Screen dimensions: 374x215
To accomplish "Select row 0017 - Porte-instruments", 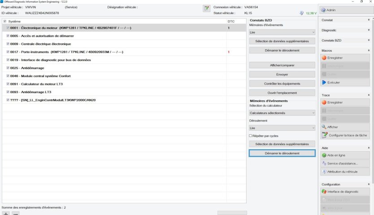I will 124,52.
